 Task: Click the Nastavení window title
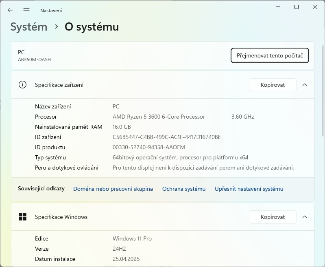pyautogui.click(x=51, y=10)
